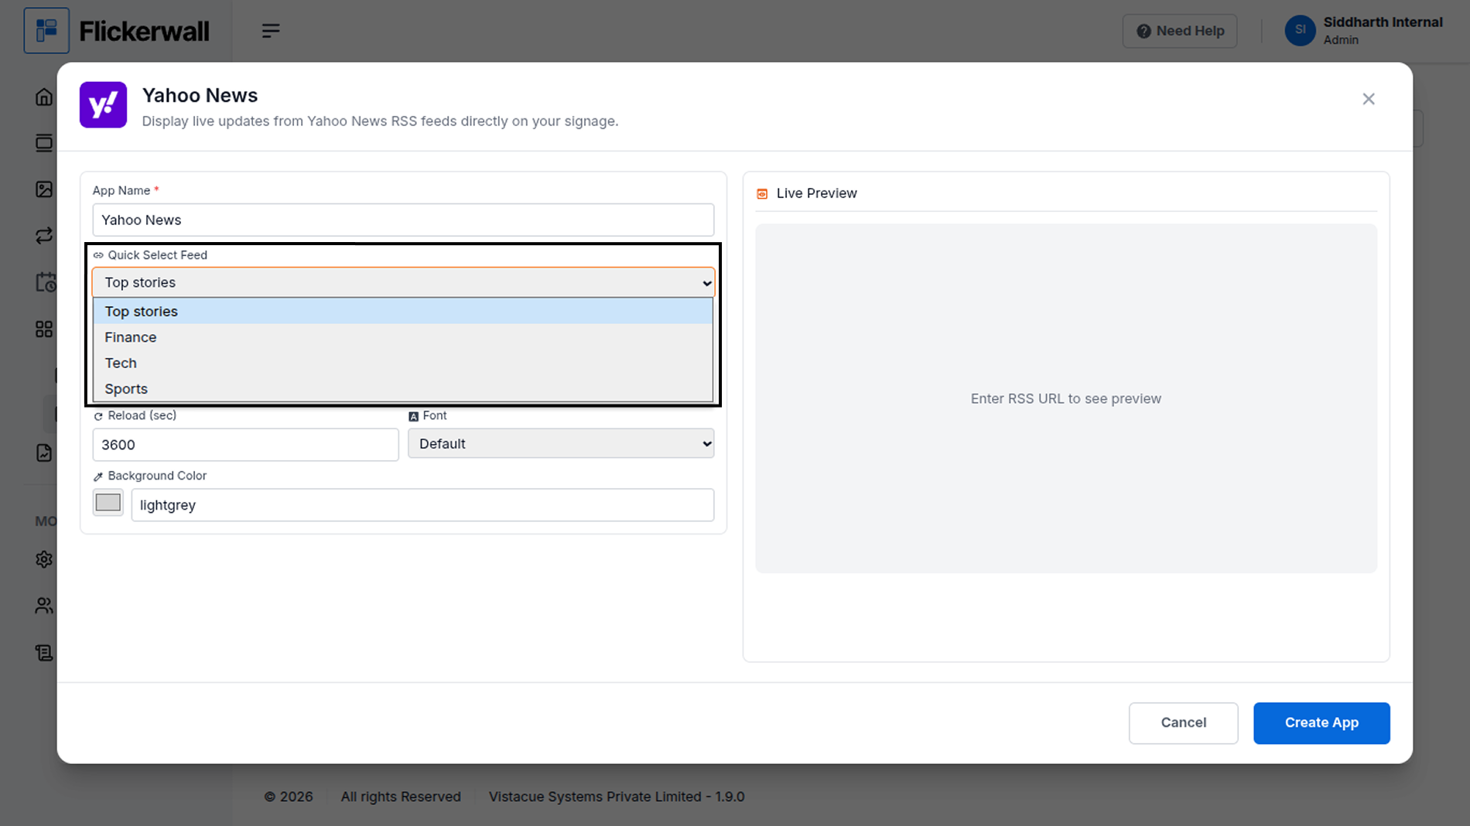Image resolution: width=1470 pixels, height=826 pixels.
Task: Click the SI user avatar
Action: 1300,31
